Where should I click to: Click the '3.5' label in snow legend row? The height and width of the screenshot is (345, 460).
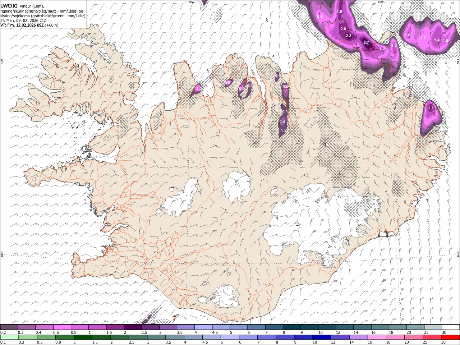click(179, 332)
